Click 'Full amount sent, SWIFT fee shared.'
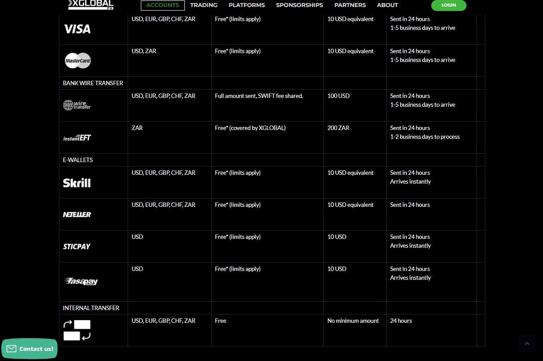The width and height of the screenshot is (543, 361). [259, 96]
